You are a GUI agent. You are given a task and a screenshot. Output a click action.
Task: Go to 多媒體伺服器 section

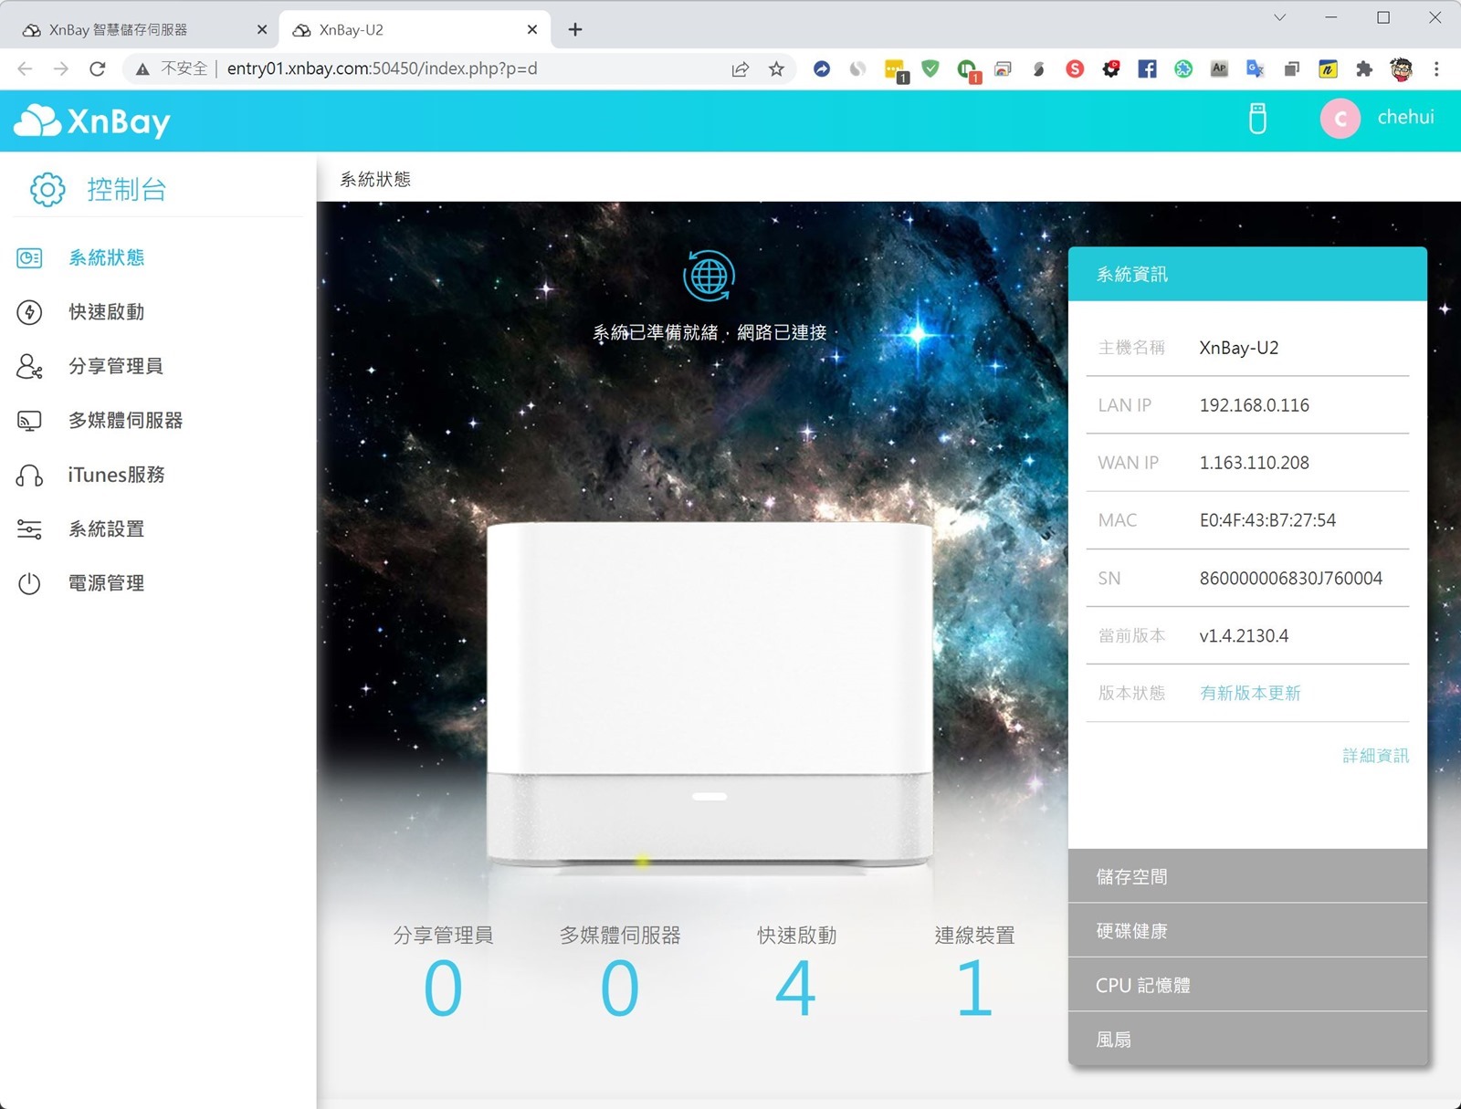point(125,421)
